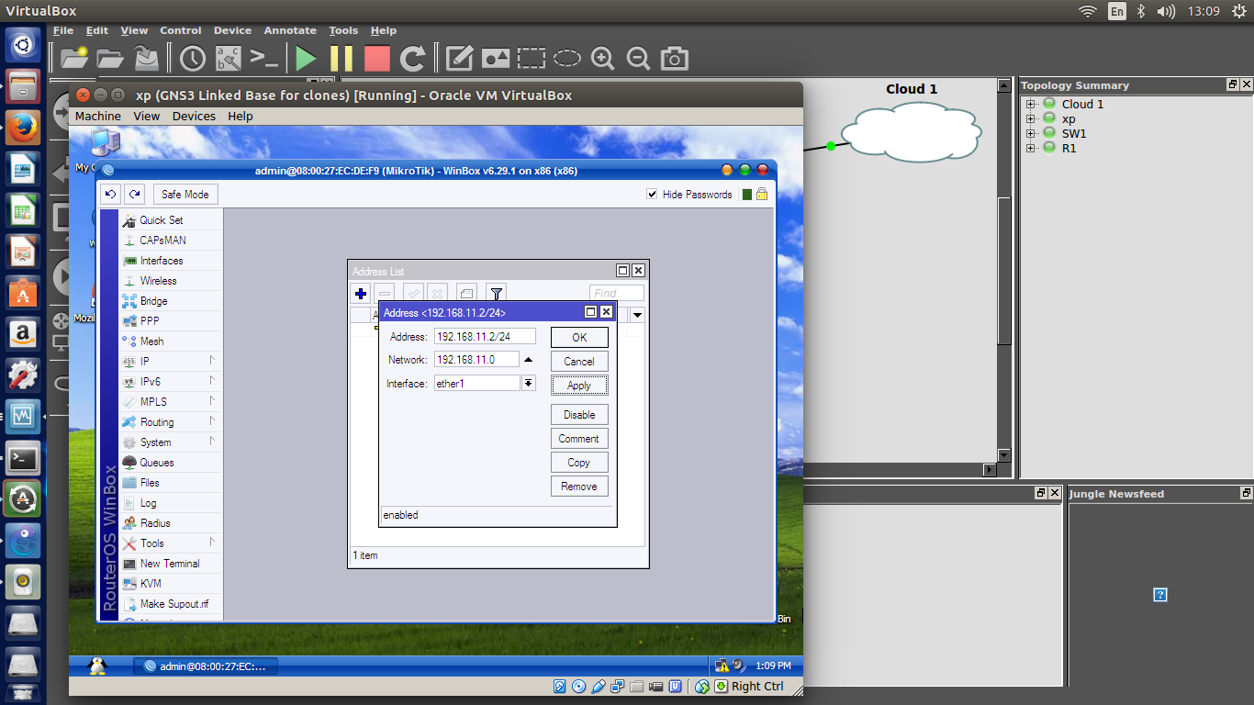The image size is (1254, 705).
Task: Start all devices with green play icon
Action: (x=306, y=59)
